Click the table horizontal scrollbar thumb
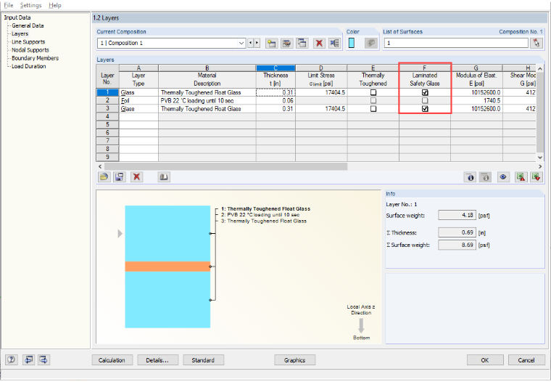The width and height of the screenshot is (551, 382). point(225,166)
